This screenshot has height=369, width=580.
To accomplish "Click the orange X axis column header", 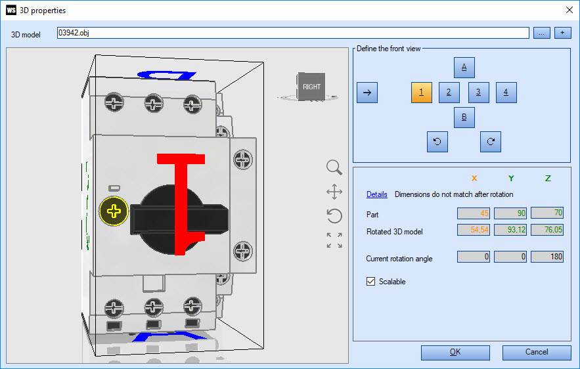I will click(474, 178).
